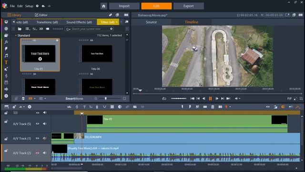The height and width of the screenshot is (172, 305).
Task: Open the project bin icon in sidebar
Action: pyautogui.click(x=6, y=22)
